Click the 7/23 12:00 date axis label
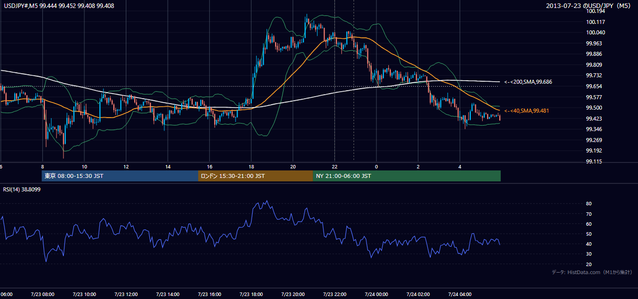Viewport: 638px width, 299px height. click(x=126, y=295)
